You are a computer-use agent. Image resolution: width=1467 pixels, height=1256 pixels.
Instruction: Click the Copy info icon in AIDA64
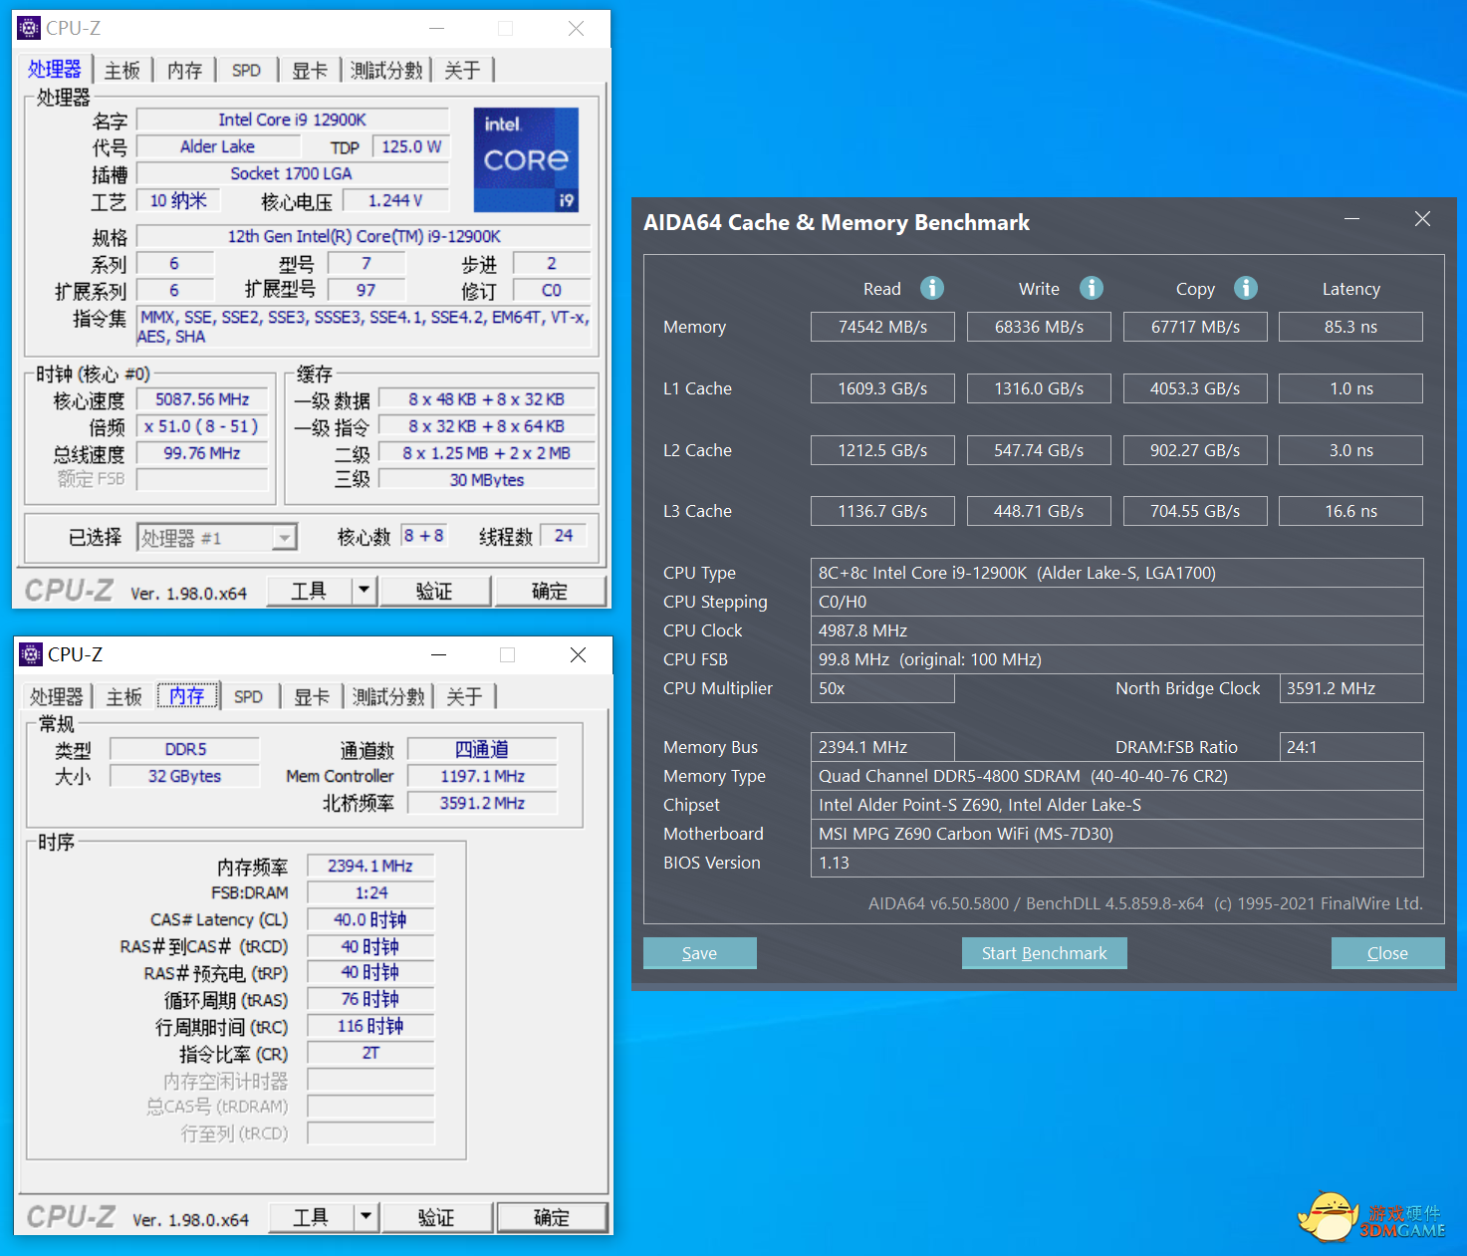click(1245, 288)
